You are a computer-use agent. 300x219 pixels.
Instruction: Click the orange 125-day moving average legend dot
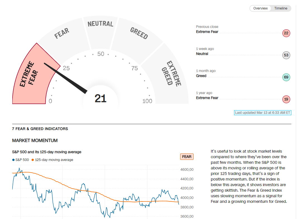[x=33, y=160]
